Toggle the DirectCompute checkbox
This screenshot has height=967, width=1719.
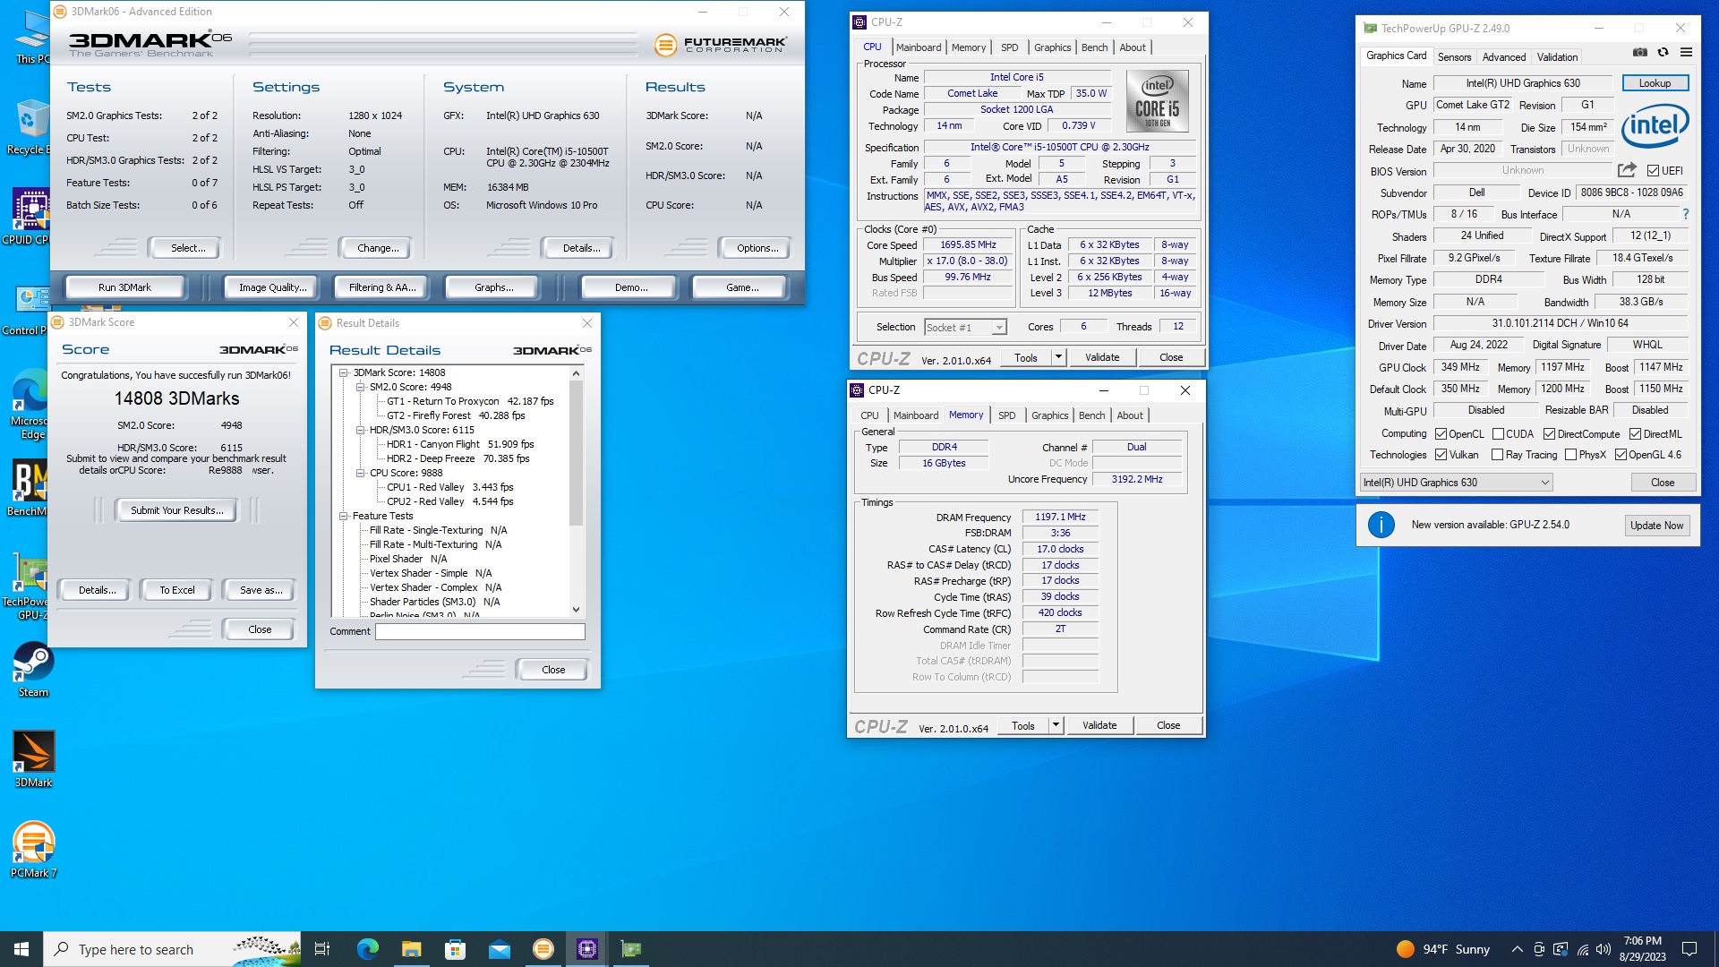point(1549,433)
